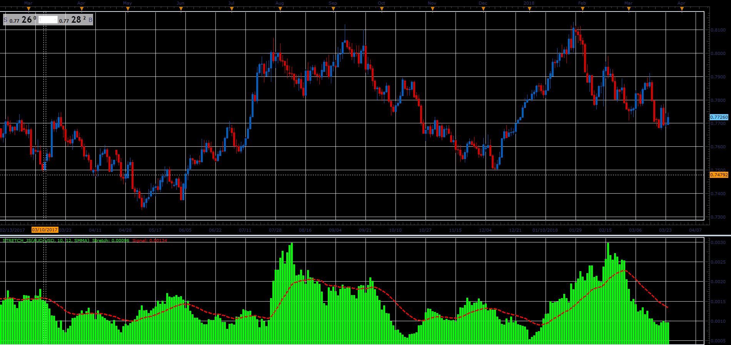Click the 03/23 axis date
The image size is (731, 345).
tap(65, 230)
